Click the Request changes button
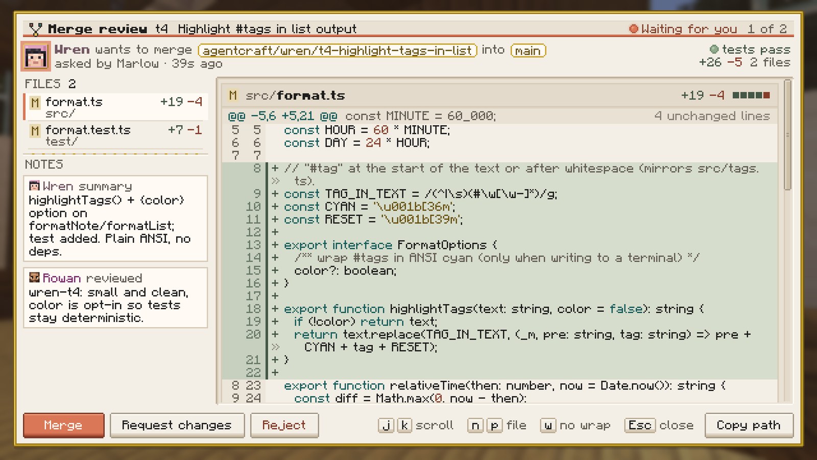The width and height of the screenshot is (817, 460). (x=177, y=425)
